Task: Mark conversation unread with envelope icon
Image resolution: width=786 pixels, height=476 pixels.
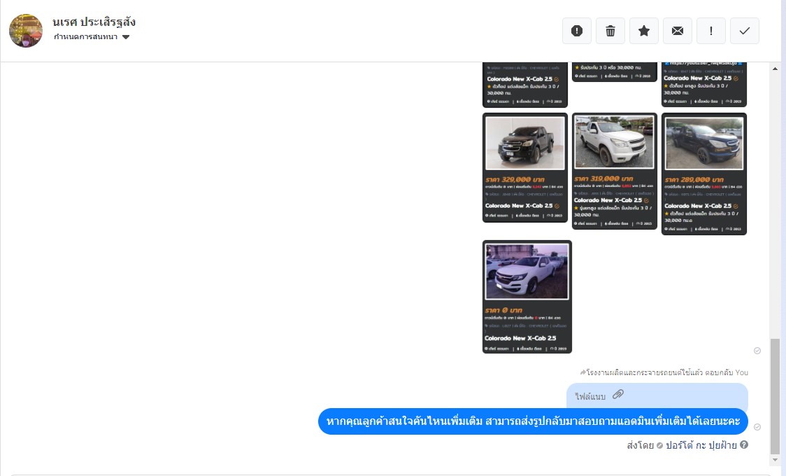Action: coord(677,31)
